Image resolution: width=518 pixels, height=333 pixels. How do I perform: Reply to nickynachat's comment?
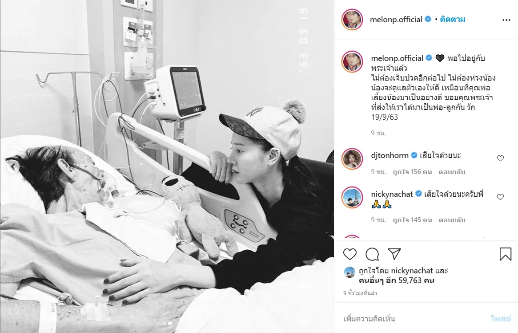tap(452, 220)
